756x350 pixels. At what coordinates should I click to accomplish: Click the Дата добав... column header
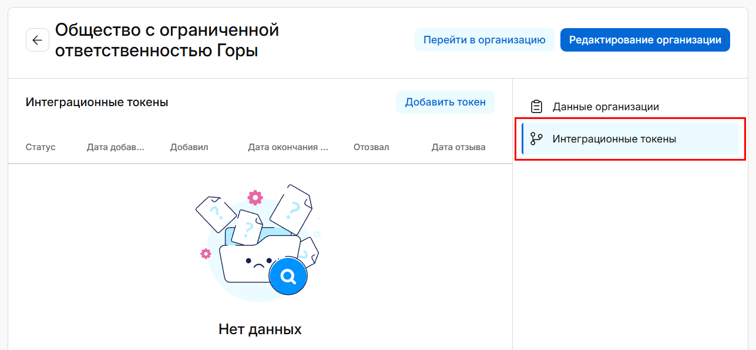115,147
